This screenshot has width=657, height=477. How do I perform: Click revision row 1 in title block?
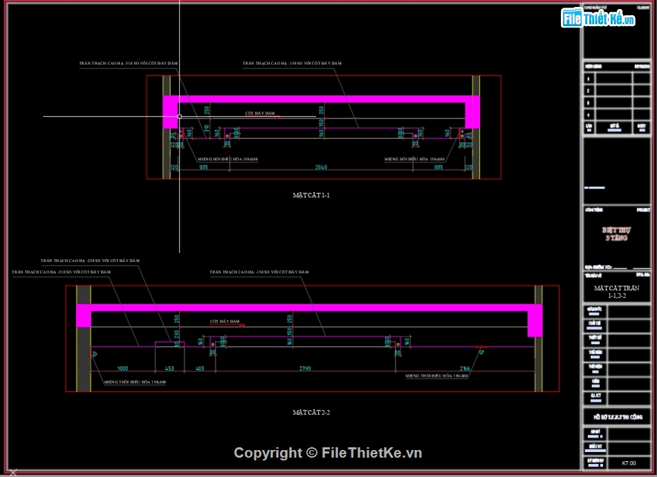[x=617, y=78]
